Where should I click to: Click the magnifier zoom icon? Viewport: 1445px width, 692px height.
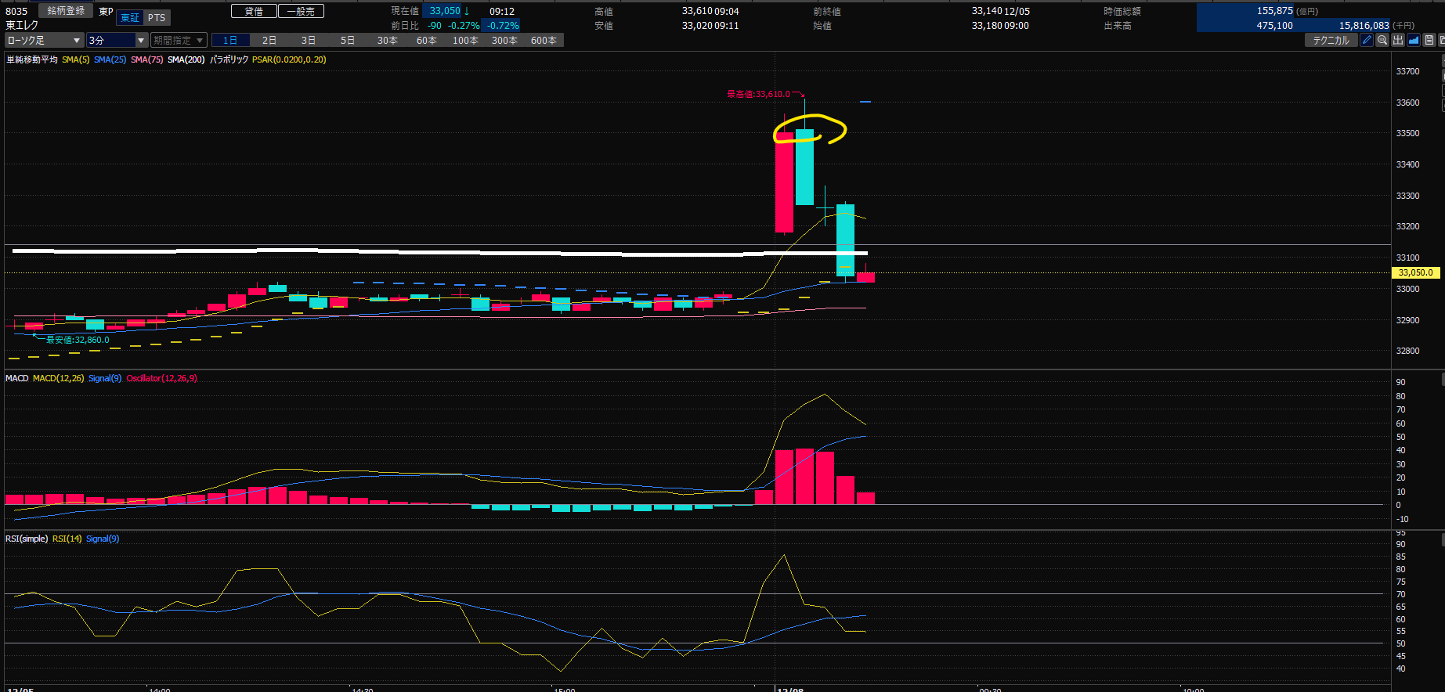(x=1382, y=40)
